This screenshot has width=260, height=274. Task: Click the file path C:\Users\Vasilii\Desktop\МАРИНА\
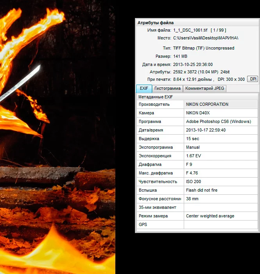[205, 38]
